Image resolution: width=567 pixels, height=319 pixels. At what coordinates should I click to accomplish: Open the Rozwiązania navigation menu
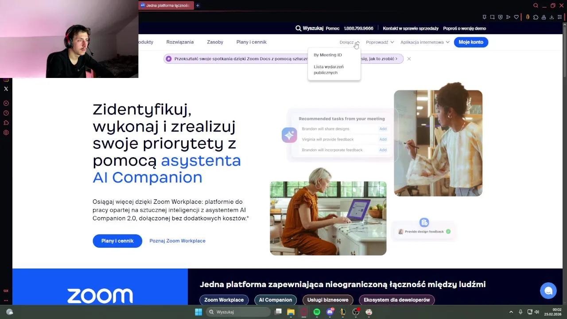click(180, 42)
